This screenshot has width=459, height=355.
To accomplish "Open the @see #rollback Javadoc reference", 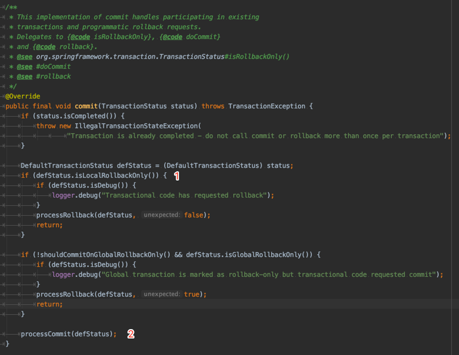I will (44, 77).
